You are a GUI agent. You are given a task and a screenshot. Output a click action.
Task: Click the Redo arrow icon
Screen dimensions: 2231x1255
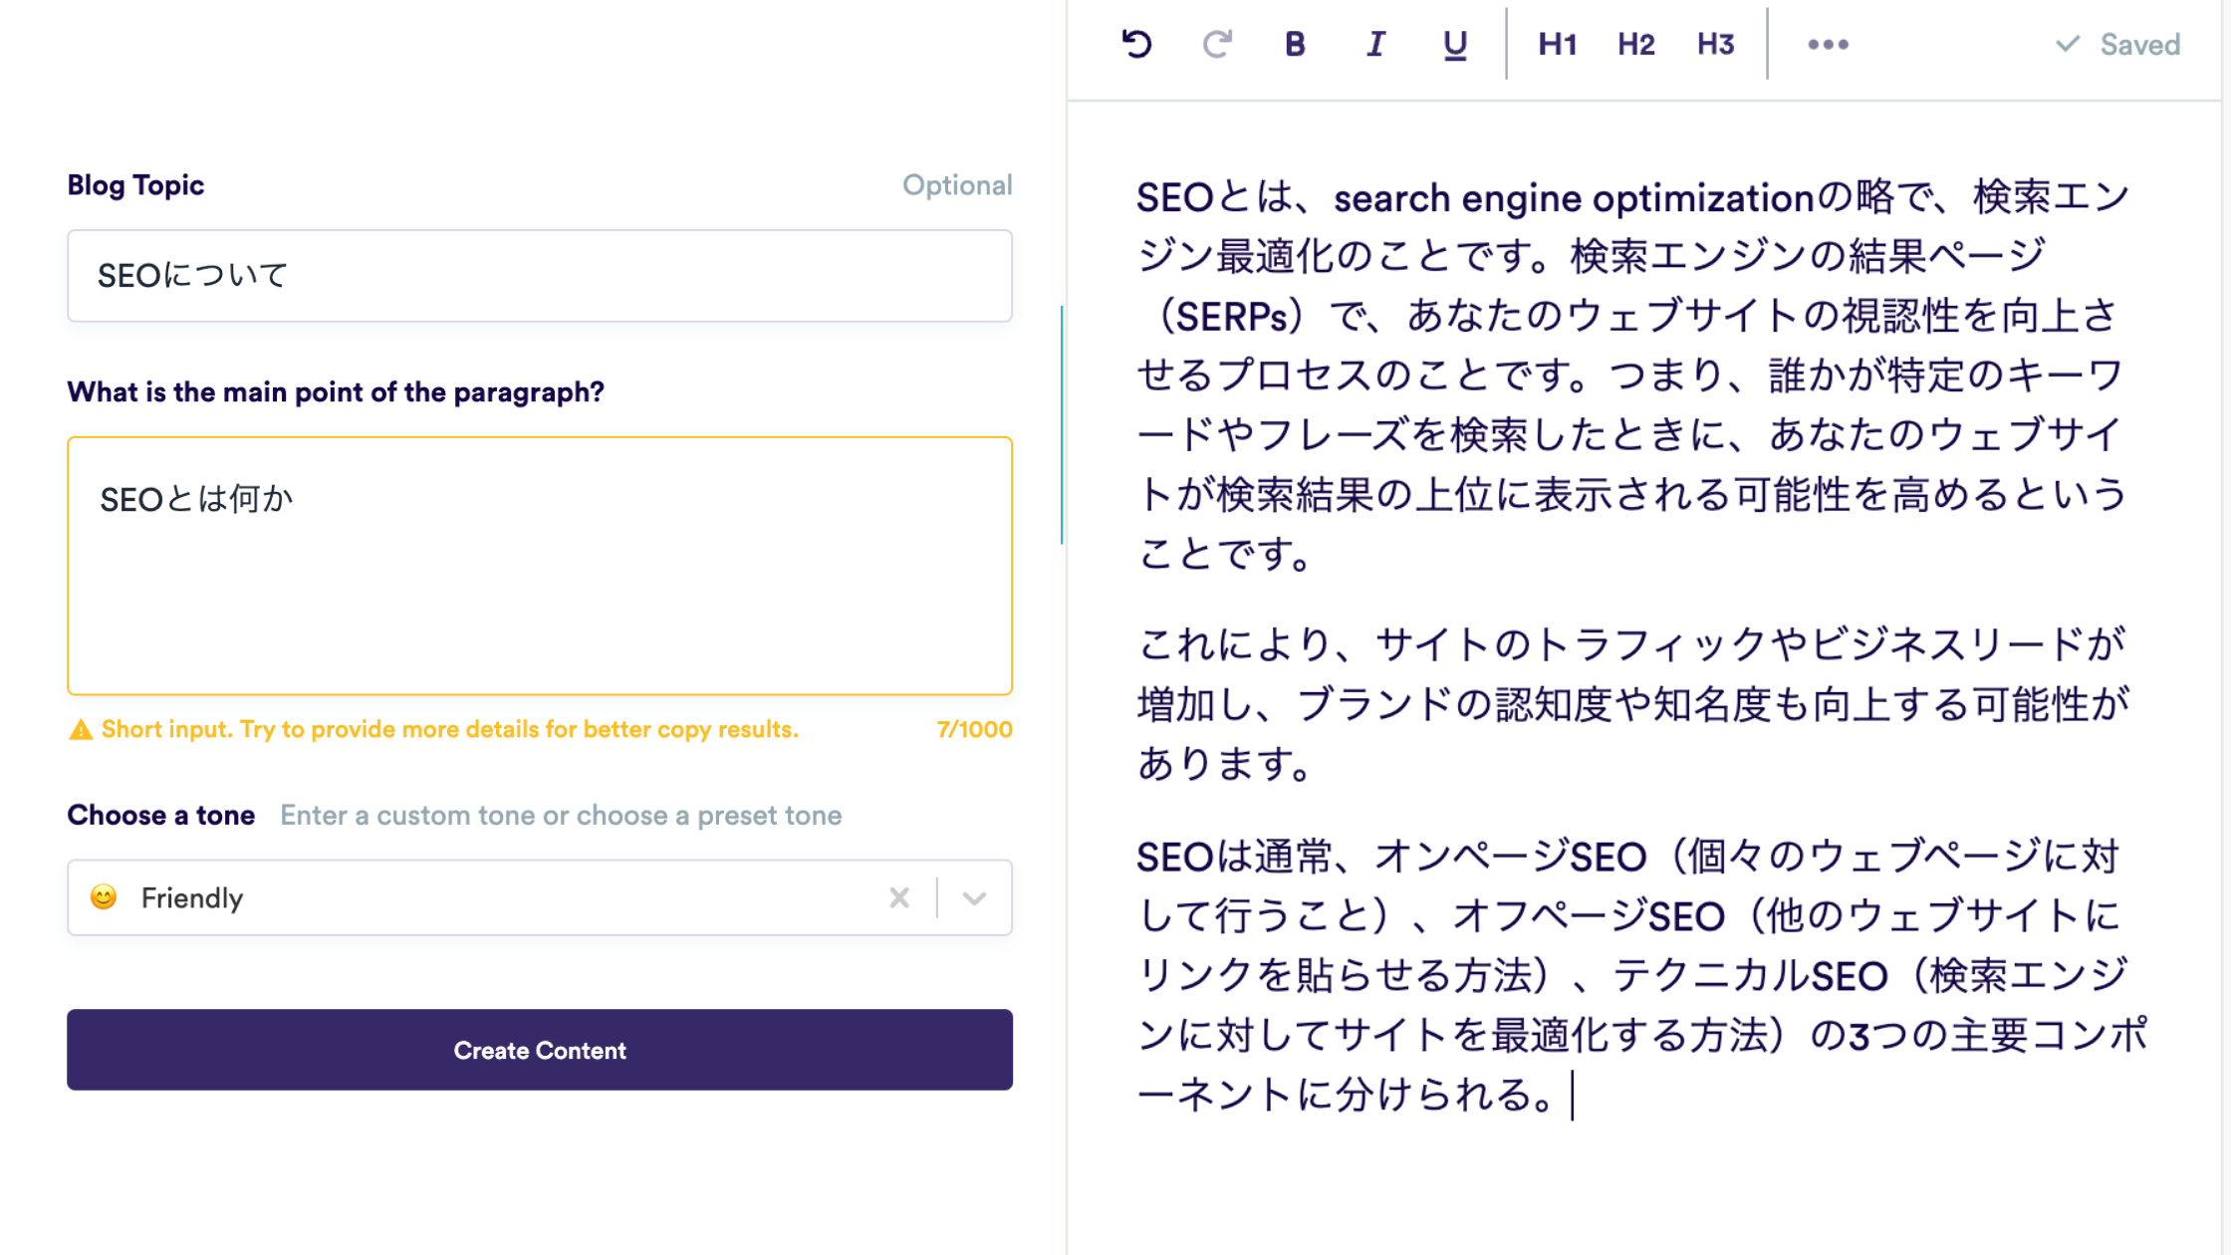coord(1216,44)
